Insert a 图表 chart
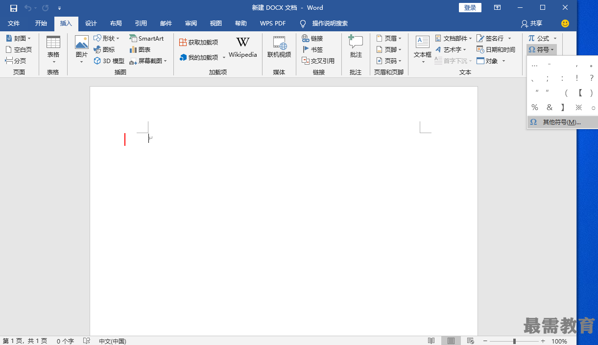 [140, 49]
